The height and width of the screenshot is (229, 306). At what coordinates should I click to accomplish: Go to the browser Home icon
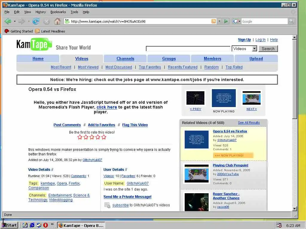click(57, 21)
